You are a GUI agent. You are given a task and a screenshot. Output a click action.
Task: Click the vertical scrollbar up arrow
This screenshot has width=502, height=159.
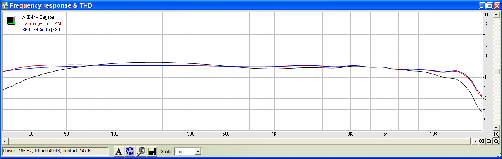(x=496, y=15)
